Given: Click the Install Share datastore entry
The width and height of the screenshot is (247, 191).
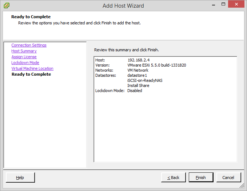Looking at the screenshot, I should (x=138, y=85).
